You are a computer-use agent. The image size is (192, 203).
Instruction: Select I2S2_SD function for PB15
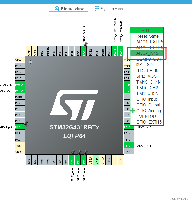coord(144,65)
